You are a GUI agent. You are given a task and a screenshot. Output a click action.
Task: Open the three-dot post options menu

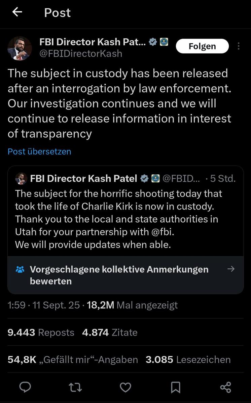coord(239,46)
